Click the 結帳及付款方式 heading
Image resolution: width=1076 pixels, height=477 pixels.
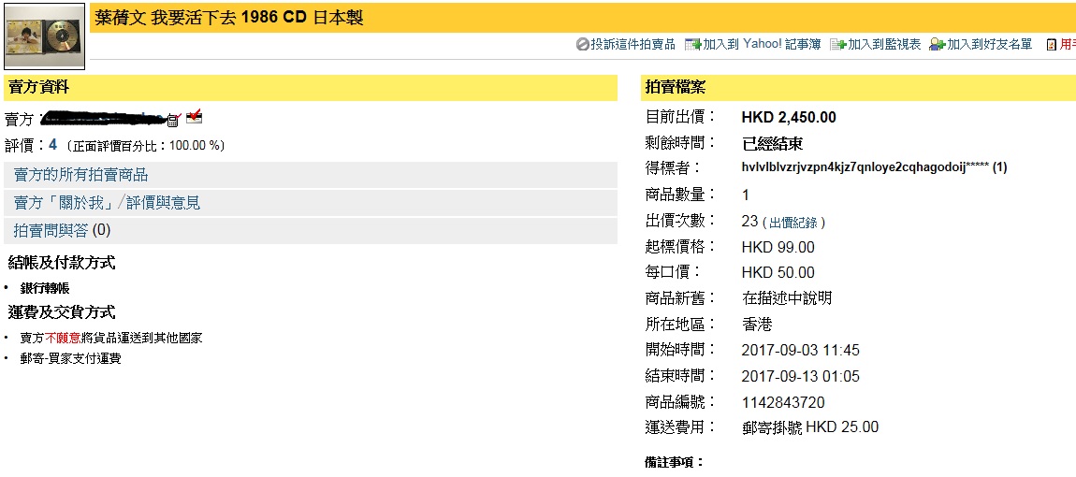pyautogui.click(x=61, y=262)
